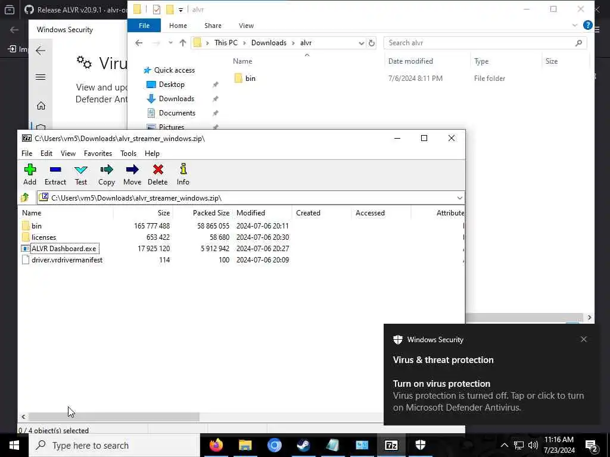The image size is (610, 457).
Task: Open the Tools menu in 7-Zip
Action: 129,154
